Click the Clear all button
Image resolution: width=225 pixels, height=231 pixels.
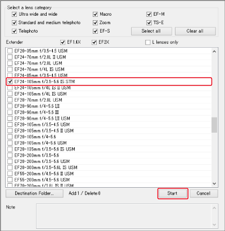(195, 31)
